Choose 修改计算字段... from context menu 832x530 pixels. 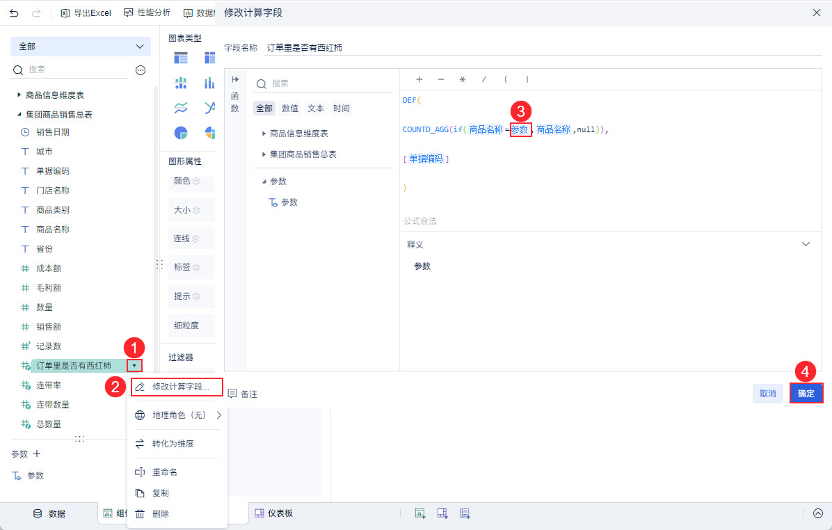click(177, 387)
